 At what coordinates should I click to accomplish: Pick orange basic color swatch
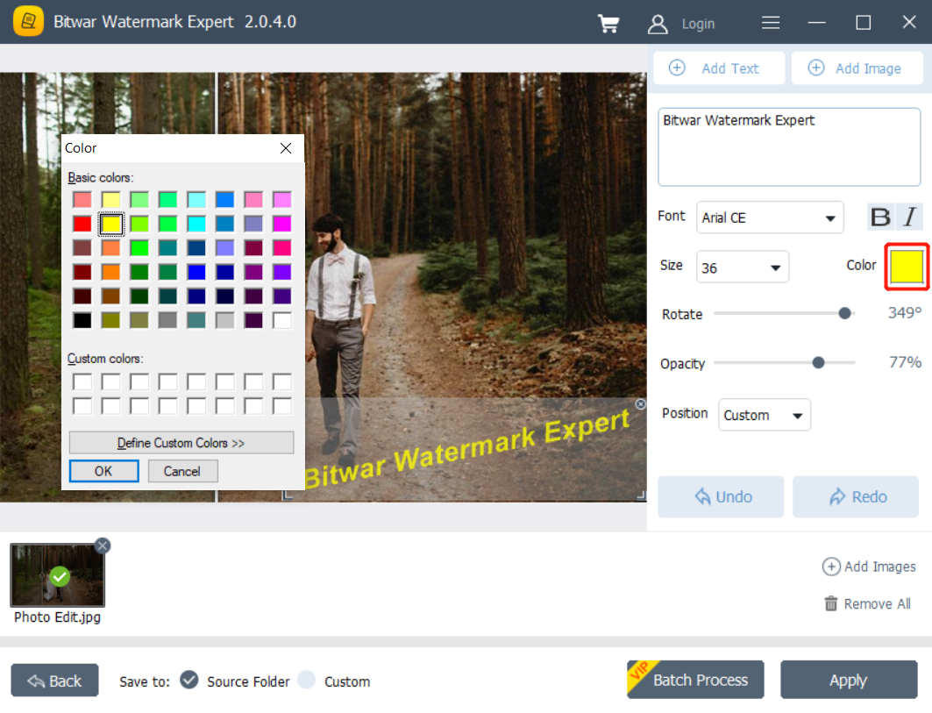pyautogui.click(x=111, y=272)
